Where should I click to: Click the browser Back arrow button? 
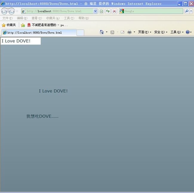pyautogui.click(x=4, y=11)
